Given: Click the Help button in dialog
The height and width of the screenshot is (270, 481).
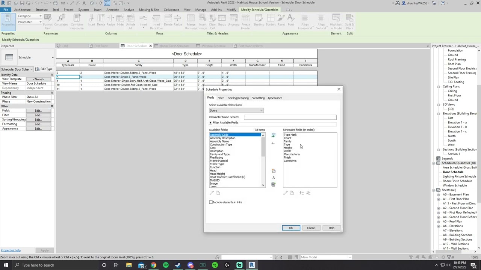Looking at the screenshot, I should [x=331, y=228].
